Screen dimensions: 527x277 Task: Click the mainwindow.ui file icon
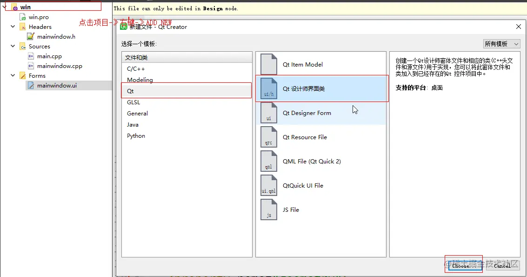(x=31, y=85)
